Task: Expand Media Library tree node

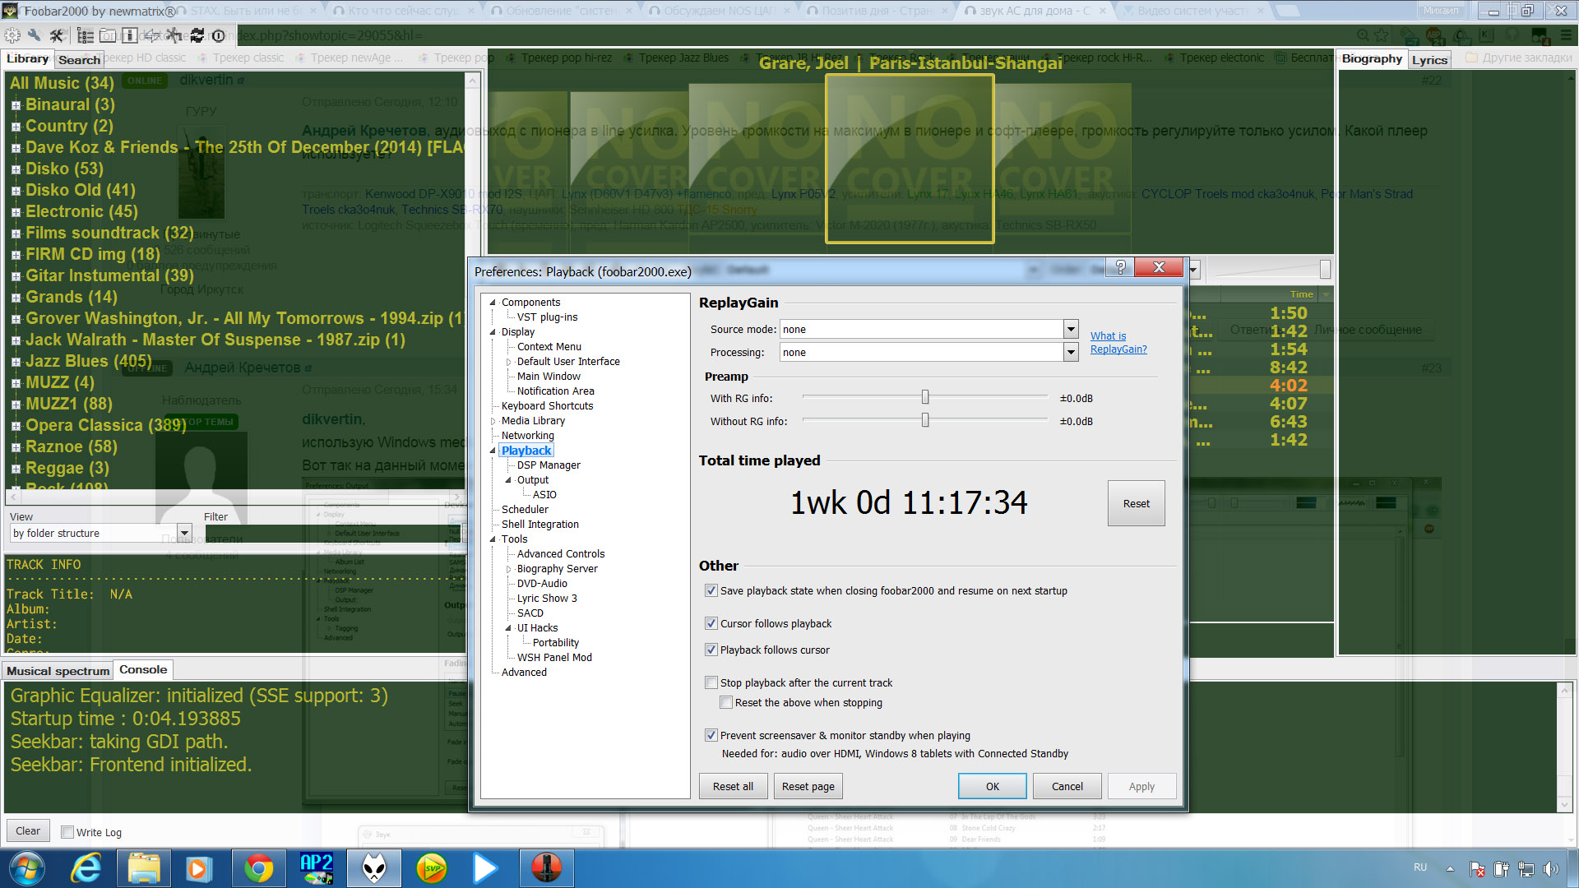Action: click(493, 421)
